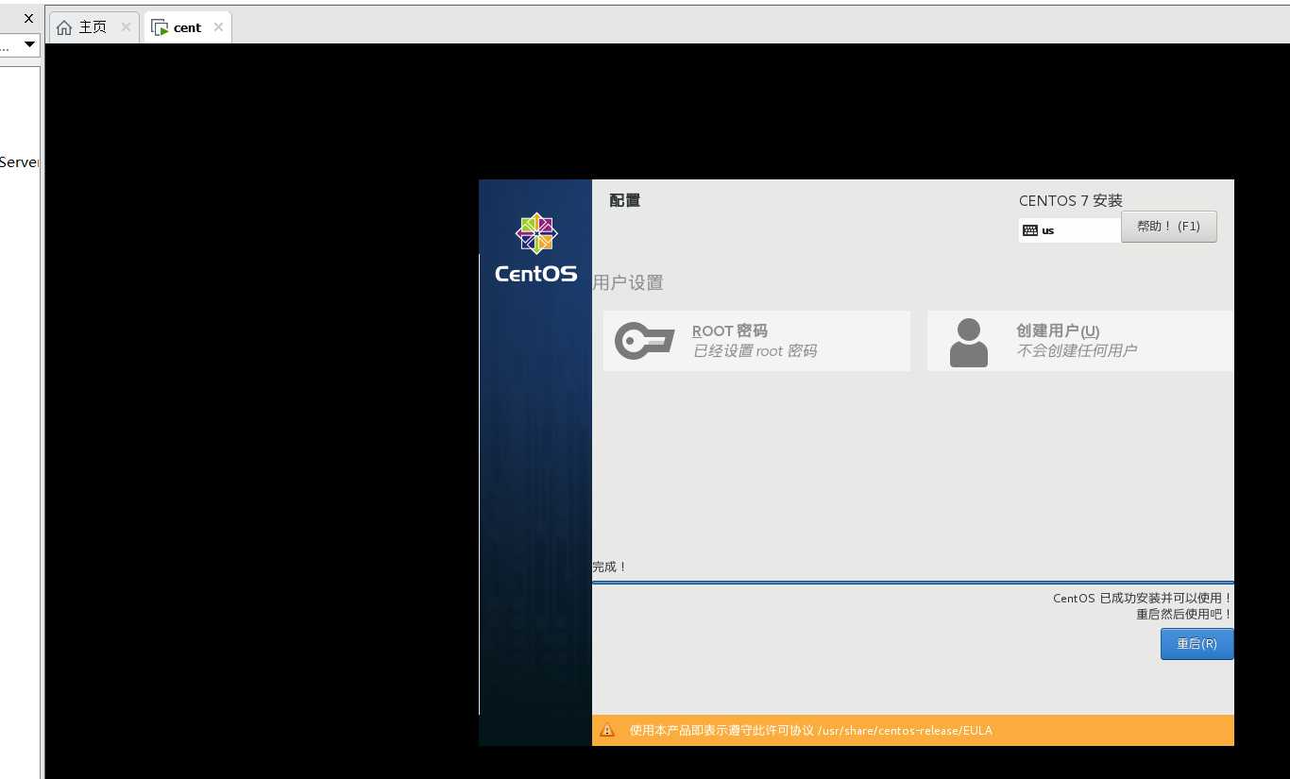Open 创建用户(U) user creation
The height and width of the screenshot is (779, 1290).
point(1080,341)
